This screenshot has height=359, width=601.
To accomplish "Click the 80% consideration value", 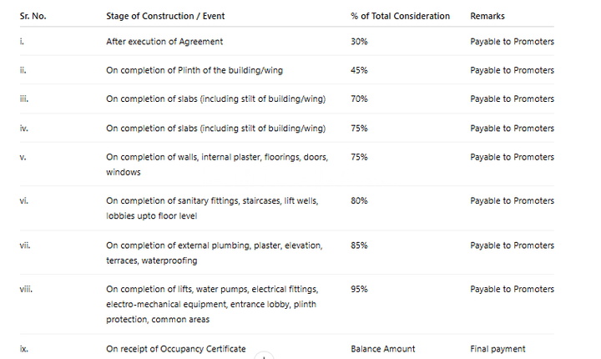I will tap(359, 200).
